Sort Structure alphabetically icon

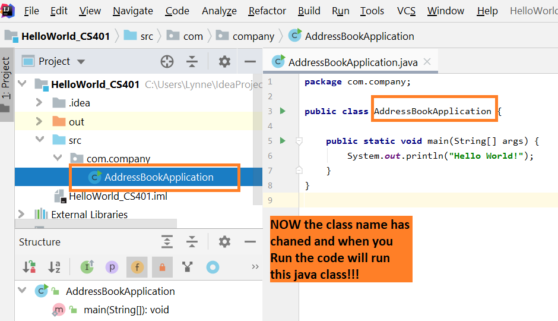[54, 267]
